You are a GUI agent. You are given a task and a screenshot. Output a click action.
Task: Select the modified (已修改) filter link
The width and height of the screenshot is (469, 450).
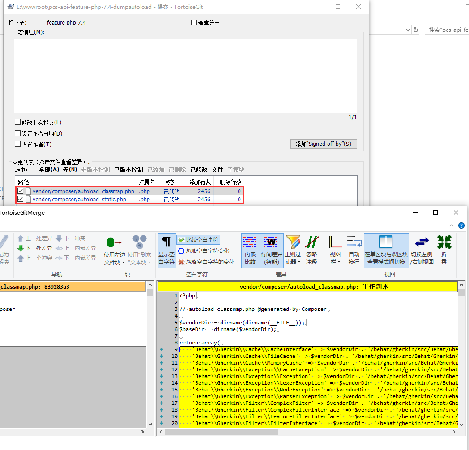198,170
